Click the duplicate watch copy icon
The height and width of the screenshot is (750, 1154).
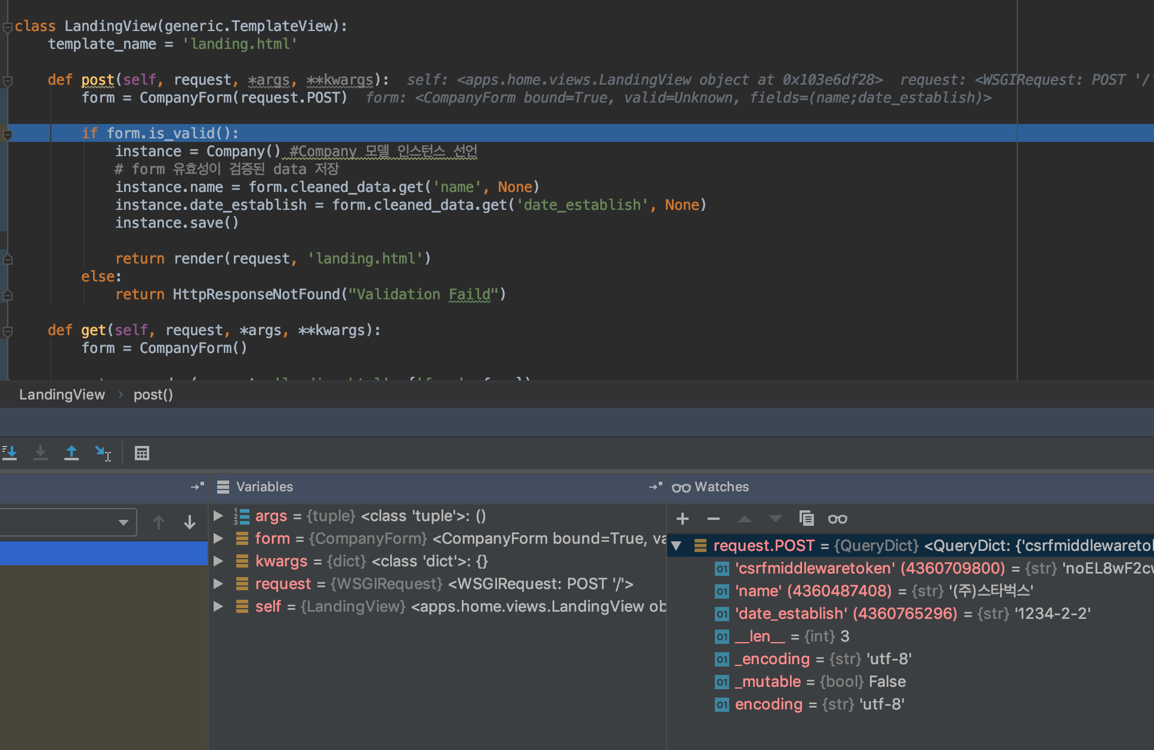click(806, 519)
